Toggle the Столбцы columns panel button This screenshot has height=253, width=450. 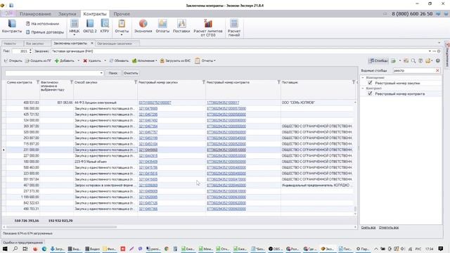click(x=378, y=61)
